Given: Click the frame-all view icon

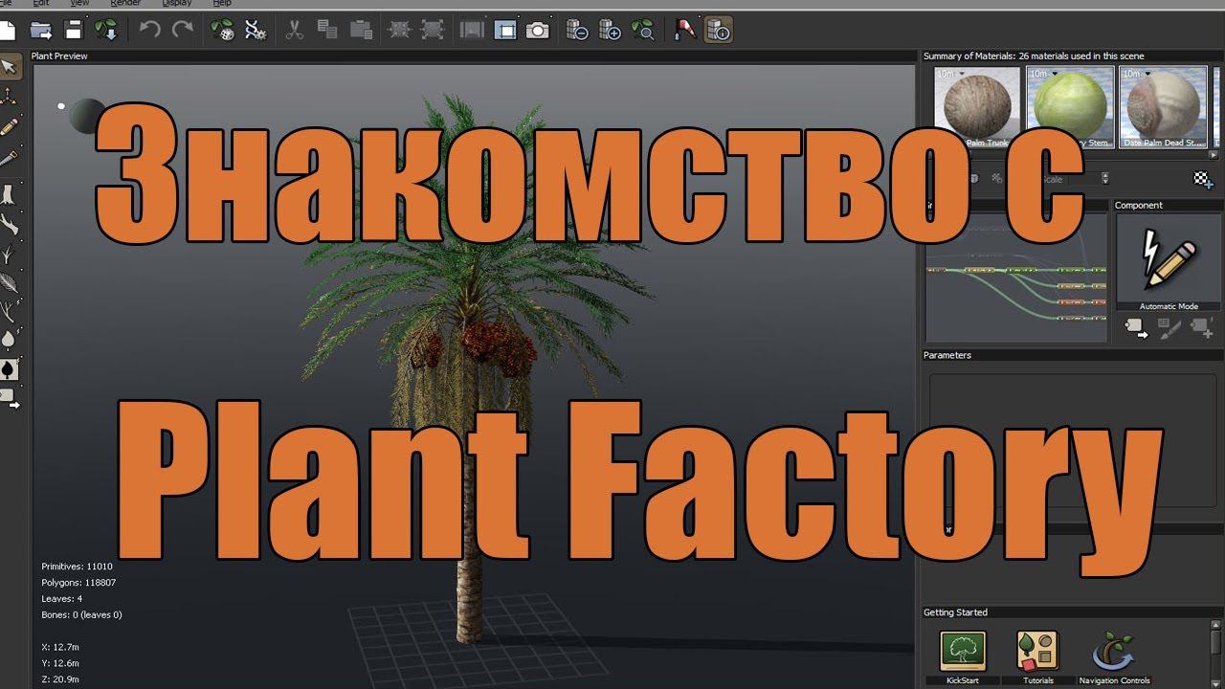Looking at the screenshot, I should click(x=434, y=31).
